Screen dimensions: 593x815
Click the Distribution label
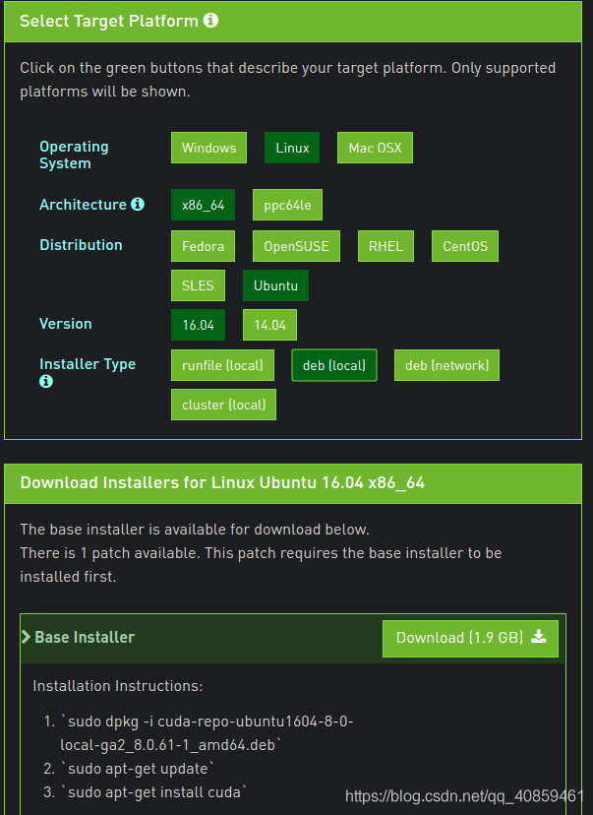[81, 245]
